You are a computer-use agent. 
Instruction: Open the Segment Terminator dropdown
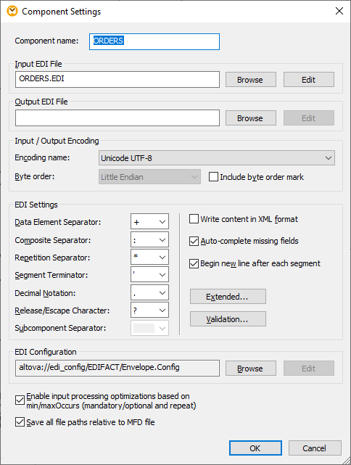[x=149, y=275]
